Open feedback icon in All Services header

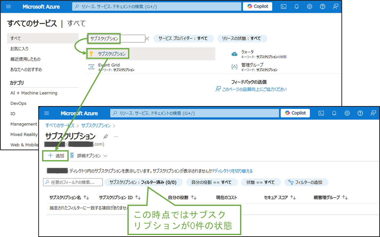click(336, 6)
